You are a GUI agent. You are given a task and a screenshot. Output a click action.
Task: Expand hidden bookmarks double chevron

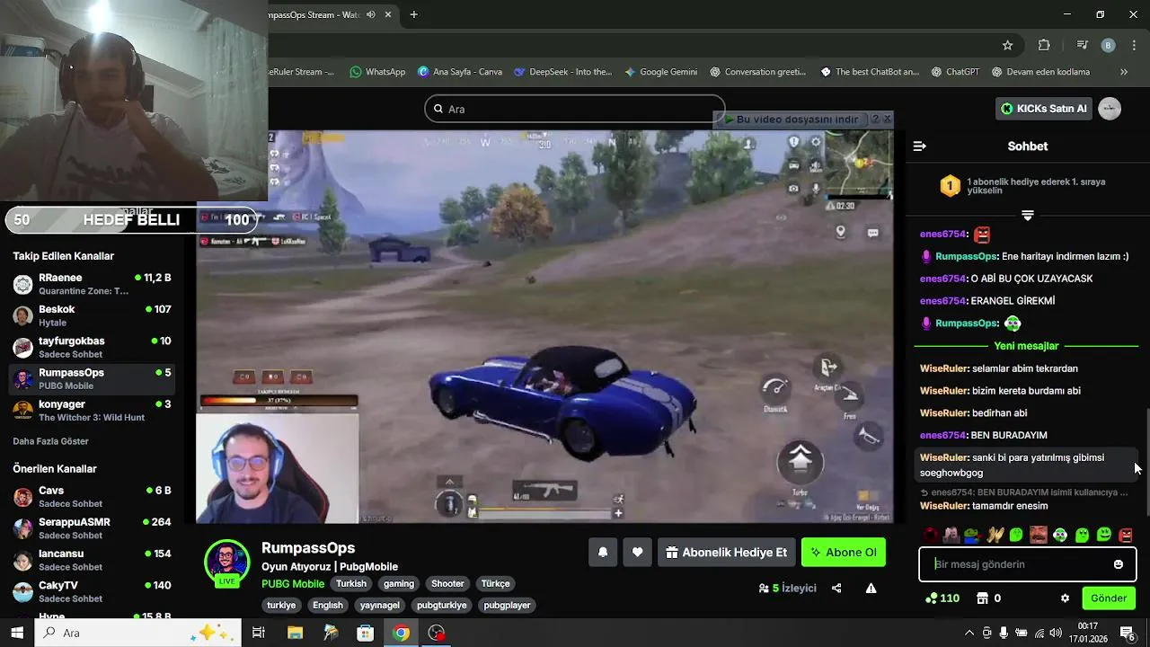[x=1124, y=72]
